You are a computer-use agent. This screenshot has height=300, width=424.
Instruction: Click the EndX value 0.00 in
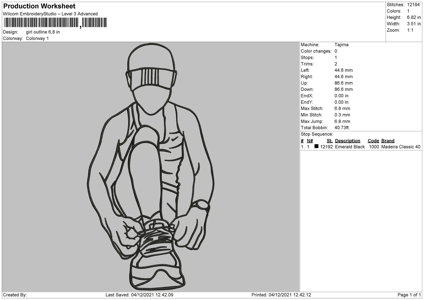coord(342,96)
